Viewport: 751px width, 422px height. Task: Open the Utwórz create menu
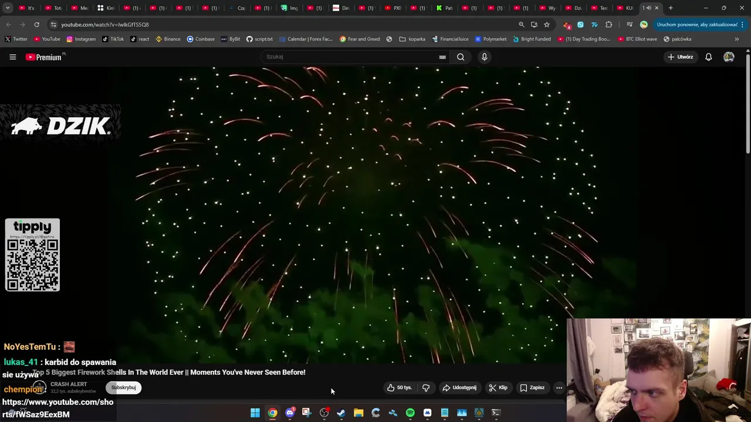[681, 57]
